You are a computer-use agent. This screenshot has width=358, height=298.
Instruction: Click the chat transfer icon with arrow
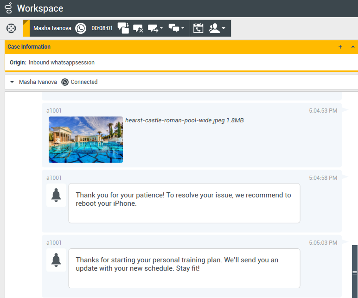[x=153, y=28]
